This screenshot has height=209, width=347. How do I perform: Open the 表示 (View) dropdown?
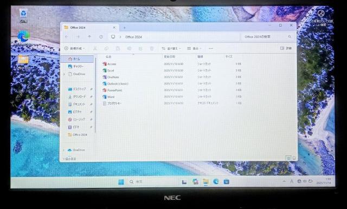click(x=194, y=48)
